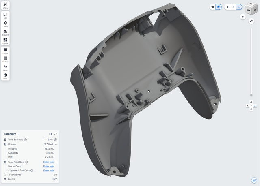Run the 1-Click print setup tool
Screen dimensions: 260x186
pos(5,5)
